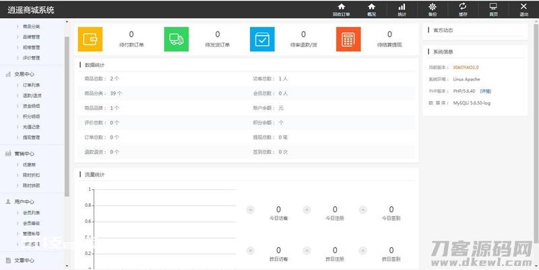
Task: Click the 缓存 refresh icon
Action: click(x=463, y=9)
